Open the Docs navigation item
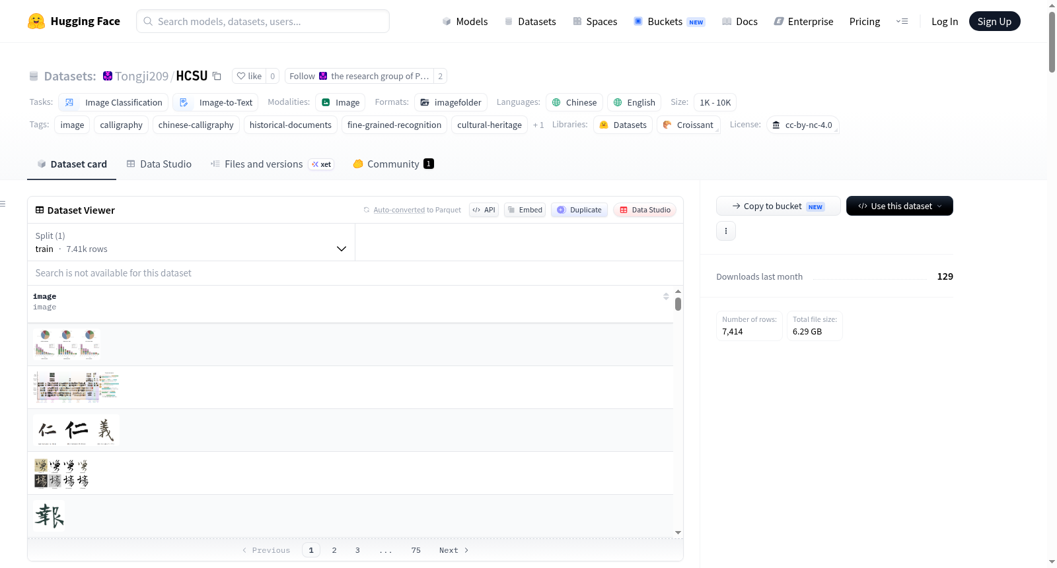Image resolution: width=1057 pixels, height=568 pixels. coord(740,22)
